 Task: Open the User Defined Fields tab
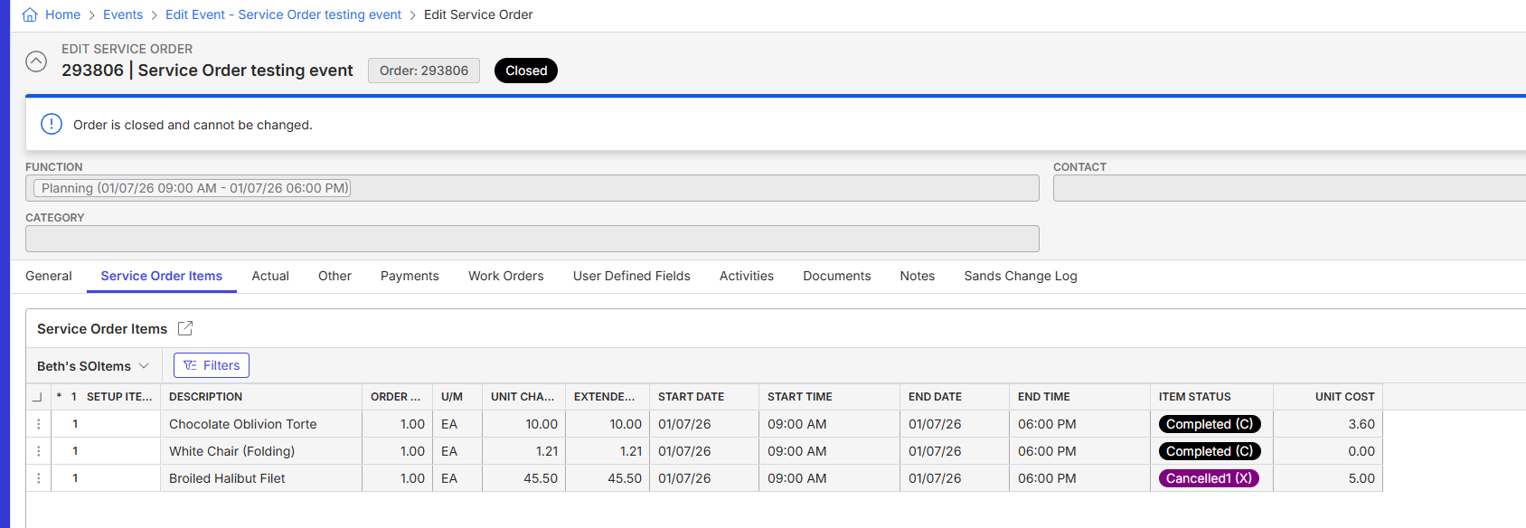coord(632,276)
